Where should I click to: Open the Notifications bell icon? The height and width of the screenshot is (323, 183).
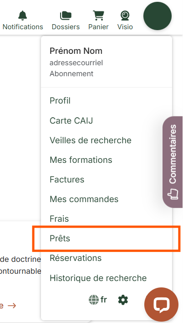click(23, 16)
